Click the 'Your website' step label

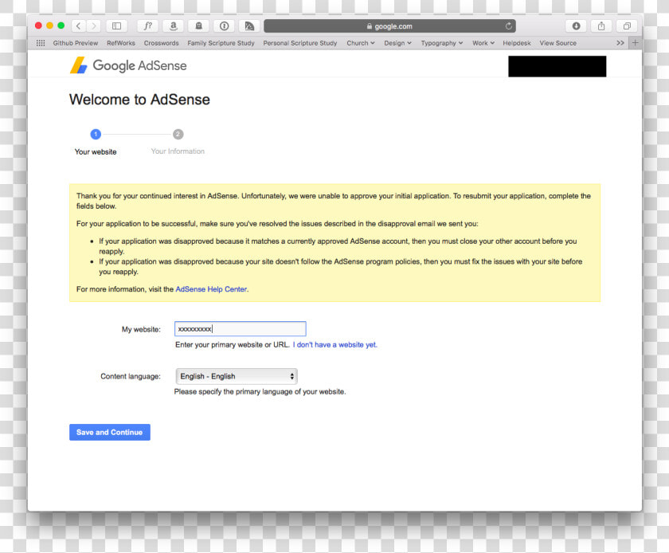click(96, 152)
